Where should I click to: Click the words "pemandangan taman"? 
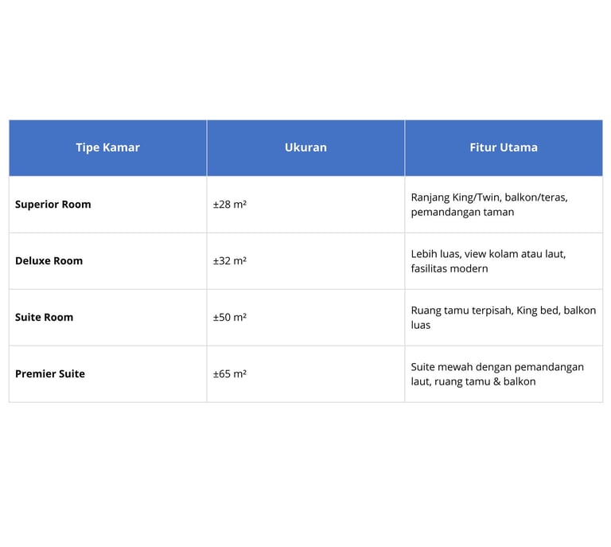462,213
